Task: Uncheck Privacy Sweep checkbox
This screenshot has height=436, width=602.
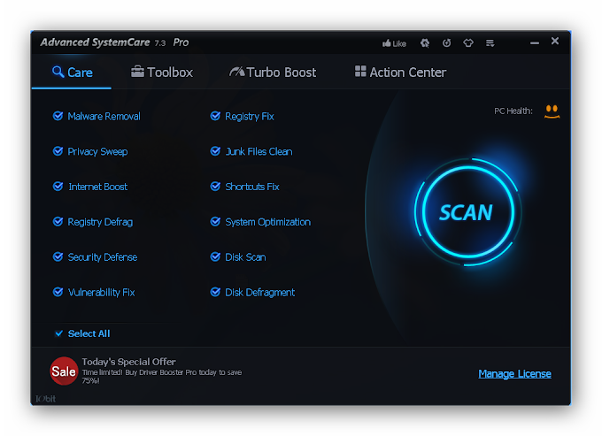Action: click(58, 151)
